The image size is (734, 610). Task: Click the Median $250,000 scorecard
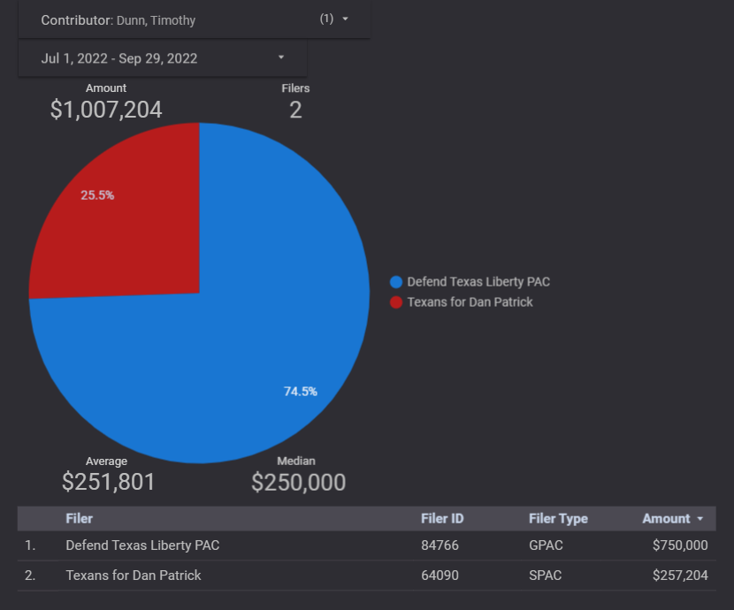298,475
